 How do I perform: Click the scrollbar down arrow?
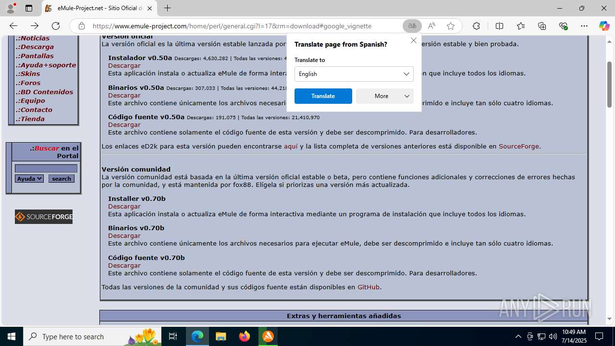click(609, 319)
